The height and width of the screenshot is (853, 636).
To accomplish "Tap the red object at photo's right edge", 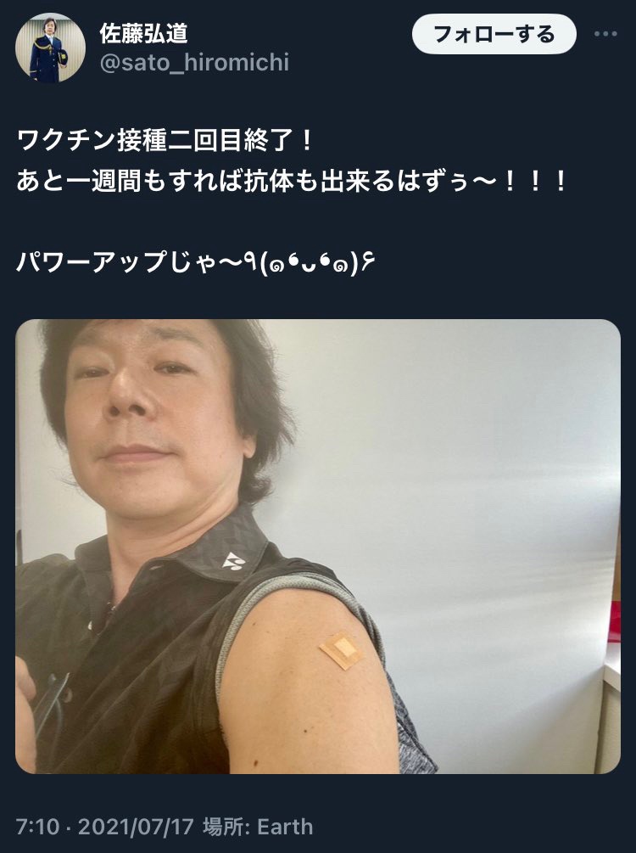I will 614,620.
